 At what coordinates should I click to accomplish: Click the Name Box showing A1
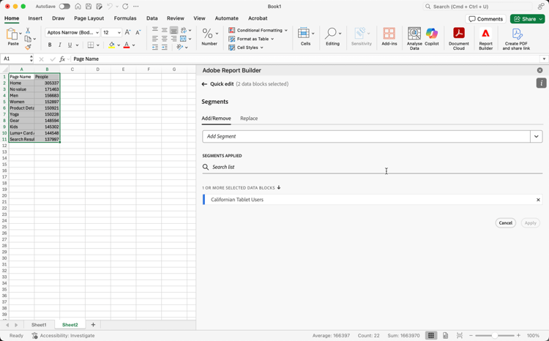pos(17,59)
